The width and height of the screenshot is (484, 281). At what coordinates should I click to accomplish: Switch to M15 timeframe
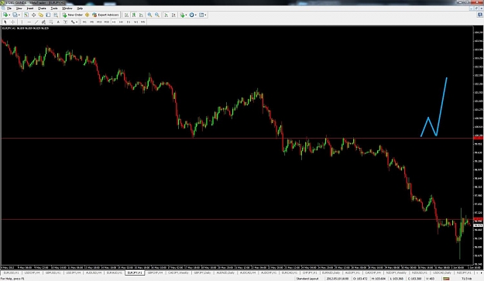pyautogui.click(x=99, y=22)
